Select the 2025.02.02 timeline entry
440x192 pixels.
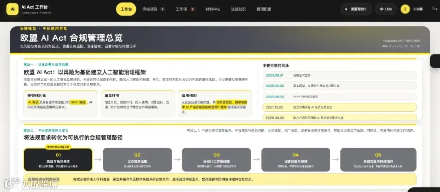[x=339, y=86]
